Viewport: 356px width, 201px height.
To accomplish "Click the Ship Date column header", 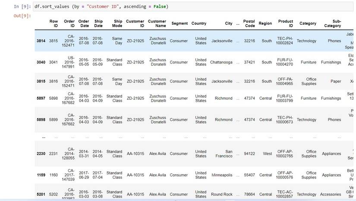I will pyautogui.click(x=98, y=23).
